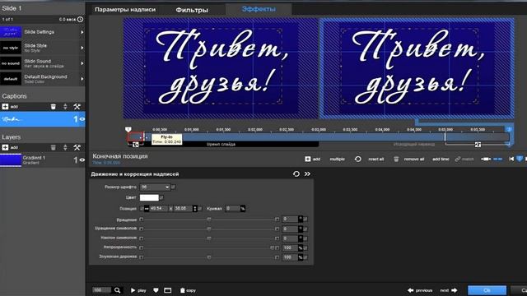Click the copy clipboard icon
The image size is (527, 296).
click(x=182, y=290)
